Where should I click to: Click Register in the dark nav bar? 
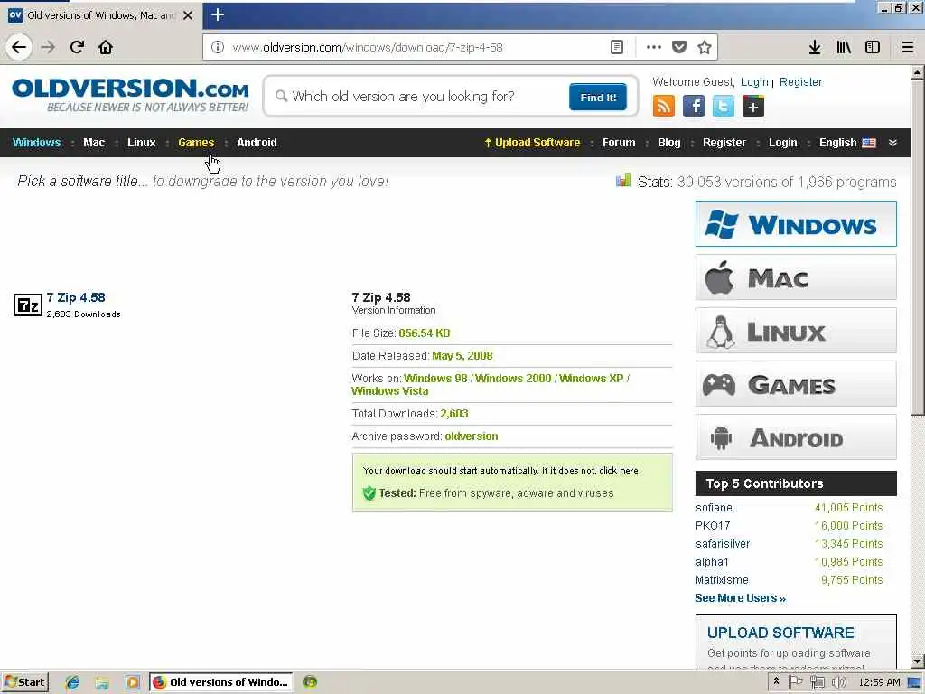pos(724,143)
